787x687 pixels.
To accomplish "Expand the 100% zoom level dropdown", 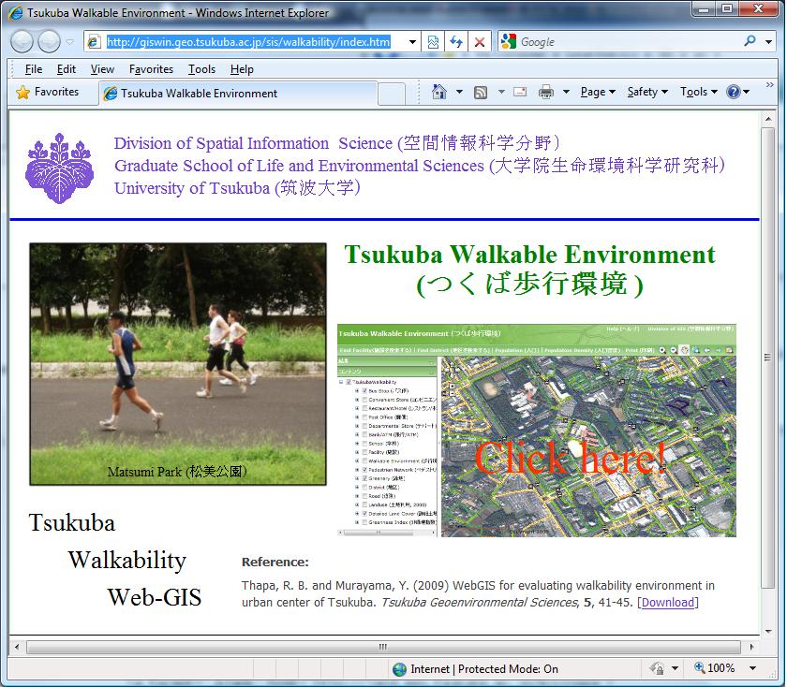I will (x=753, y=668).
